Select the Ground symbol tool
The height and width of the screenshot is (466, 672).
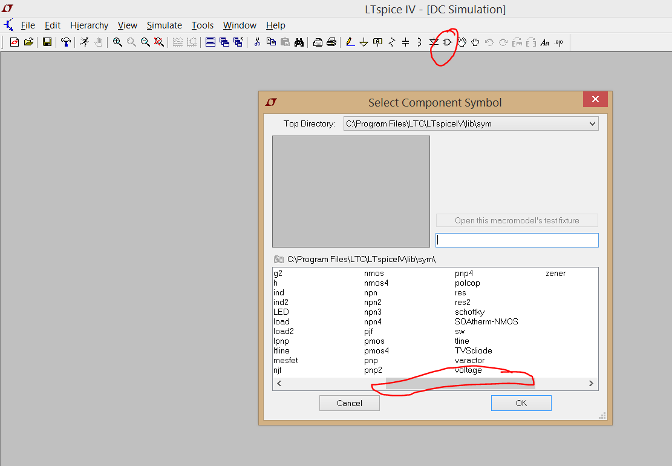(x=364, y=42)
